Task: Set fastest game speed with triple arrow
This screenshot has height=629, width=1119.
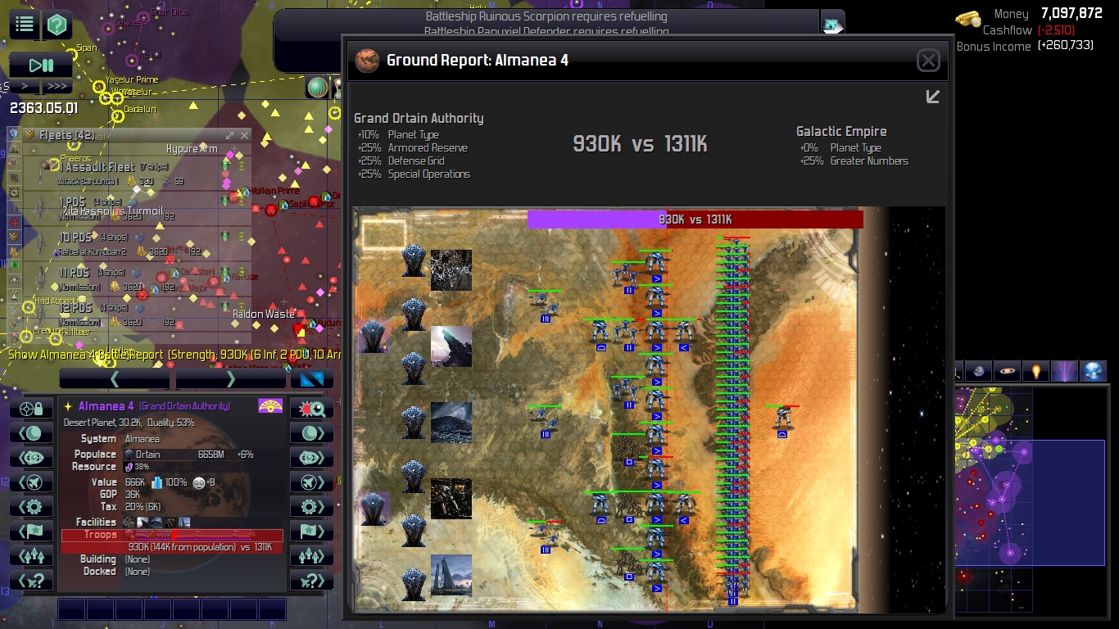Action: (x=57, y=86)
